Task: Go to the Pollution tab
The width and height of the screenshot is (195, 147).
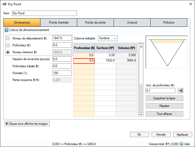Action: (x=169, y=23)
